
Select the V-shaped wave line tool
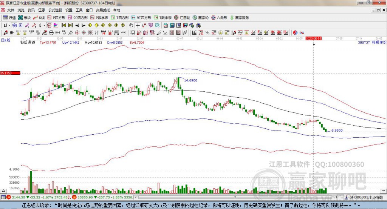click(x=165, y=32)
